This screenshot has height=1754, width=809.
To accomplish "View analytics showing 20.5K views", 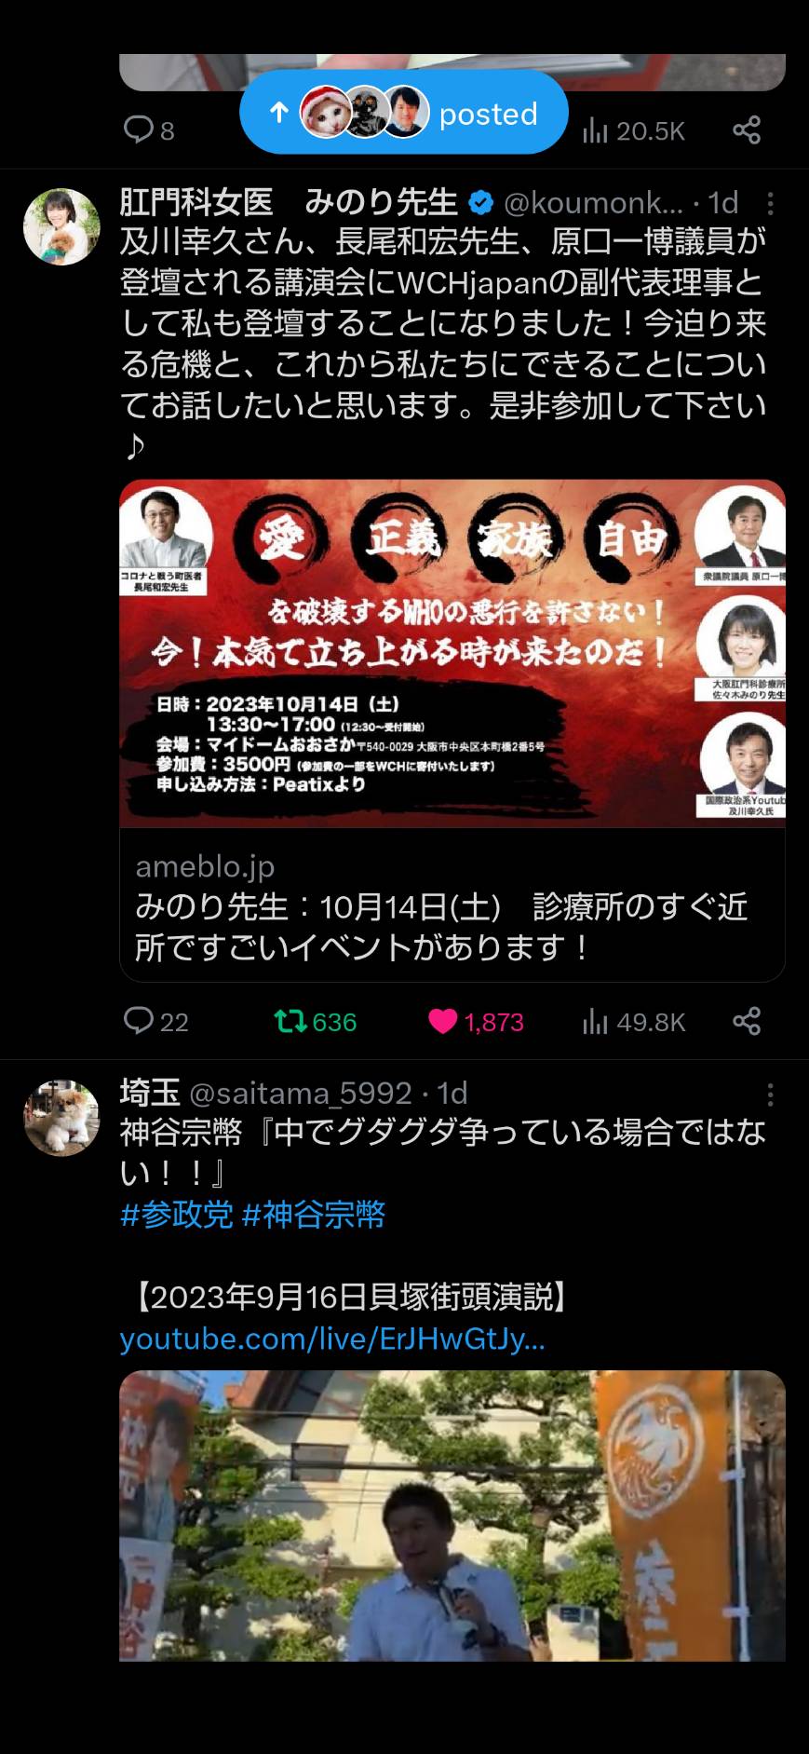I will 633,130.
